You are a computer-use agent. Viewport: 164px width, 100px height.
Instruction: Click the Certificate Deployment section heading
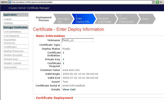(54, 98)
